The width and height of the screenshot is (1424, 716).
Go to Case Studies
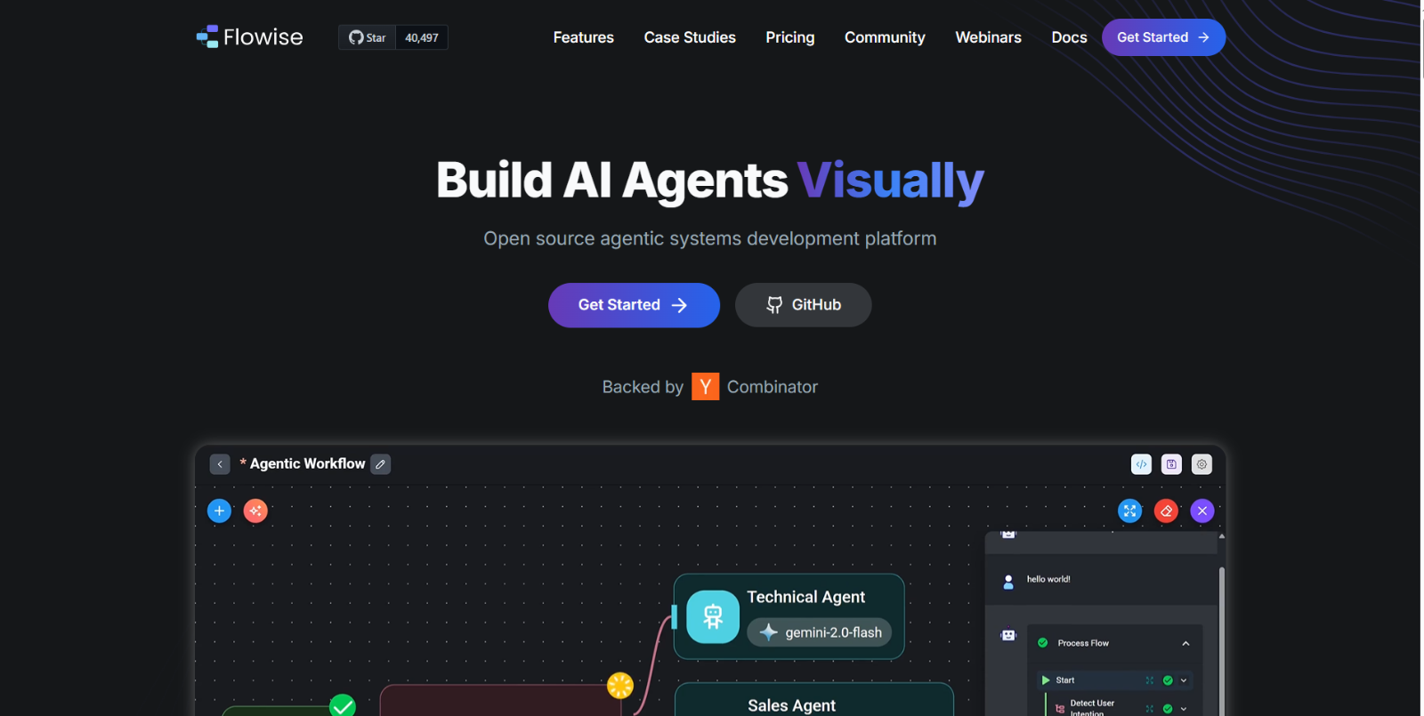[x=690, y=37]
